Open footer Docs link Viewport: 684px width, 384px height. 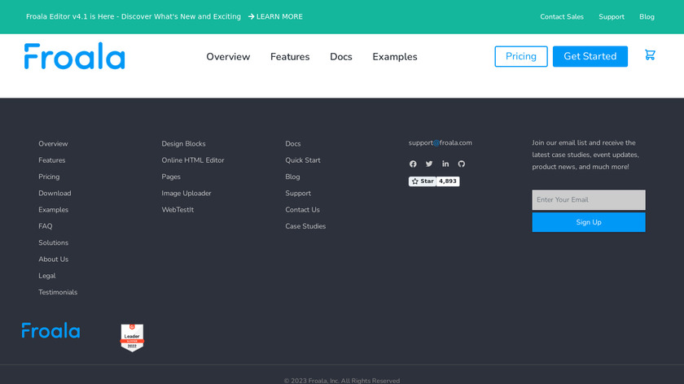pyautogui.click(x=292, y=143)
